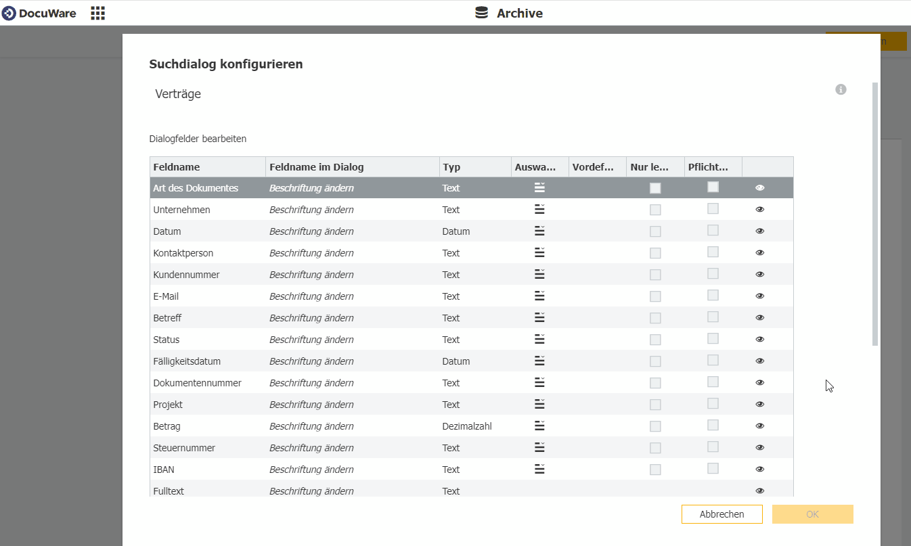
Task: Click the info icon beside Verträge
Action: coord(841,89)
